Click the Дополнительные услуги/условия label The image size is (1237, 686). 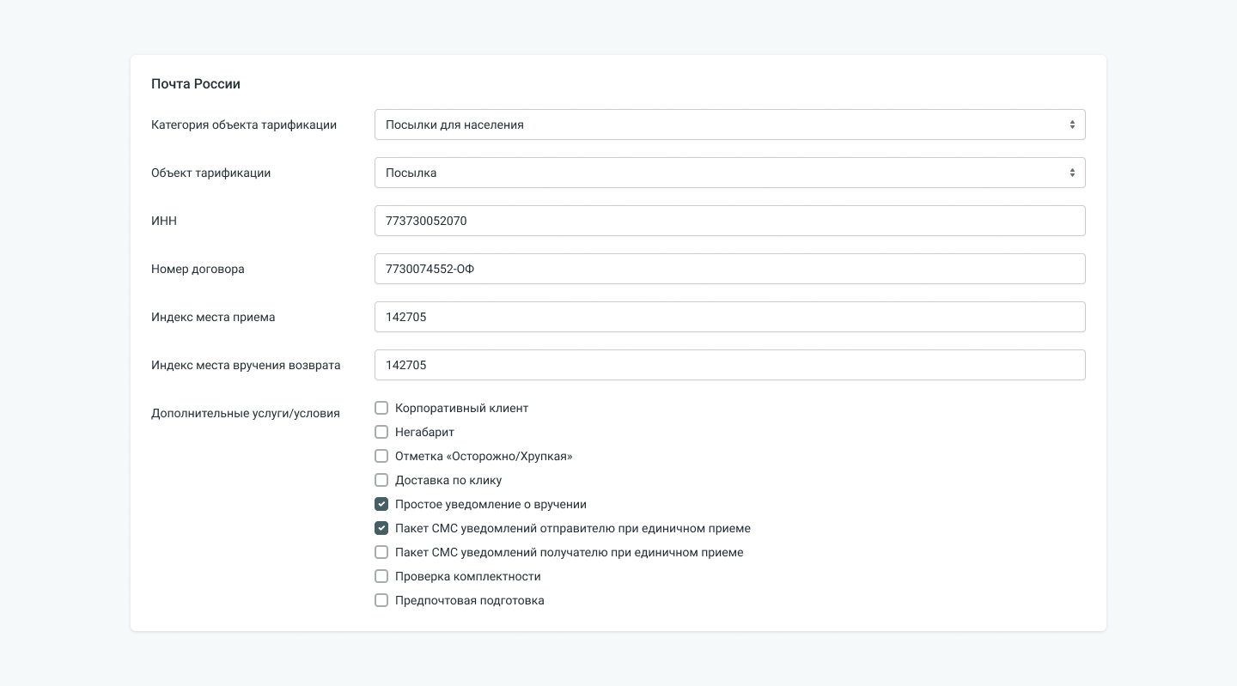[246, 413]
